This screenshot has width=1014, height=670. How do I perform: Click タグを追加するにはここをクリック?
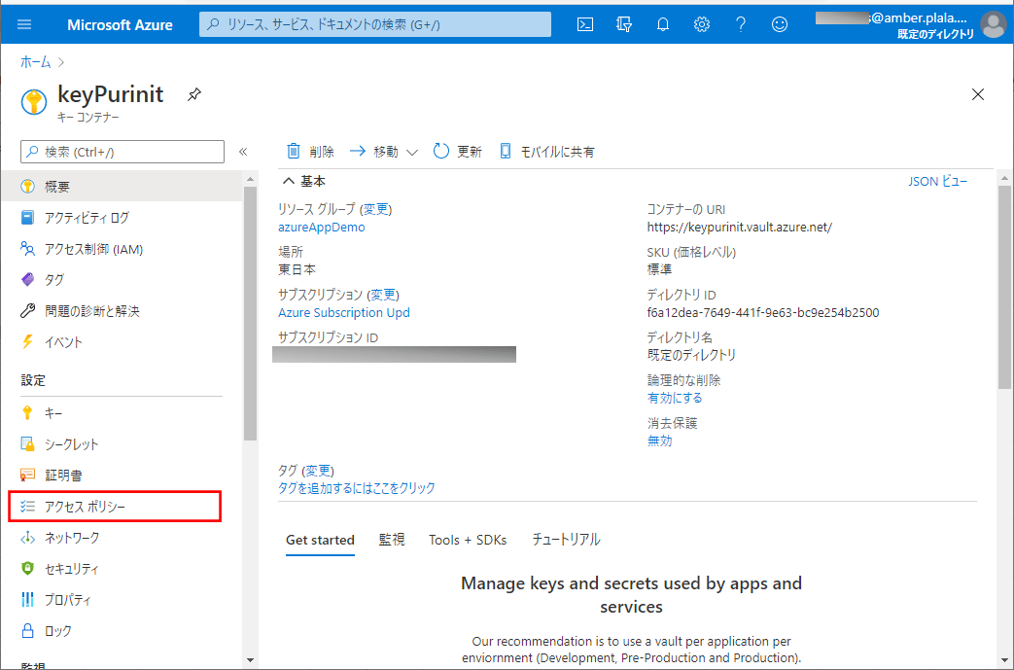pos(357,487)
